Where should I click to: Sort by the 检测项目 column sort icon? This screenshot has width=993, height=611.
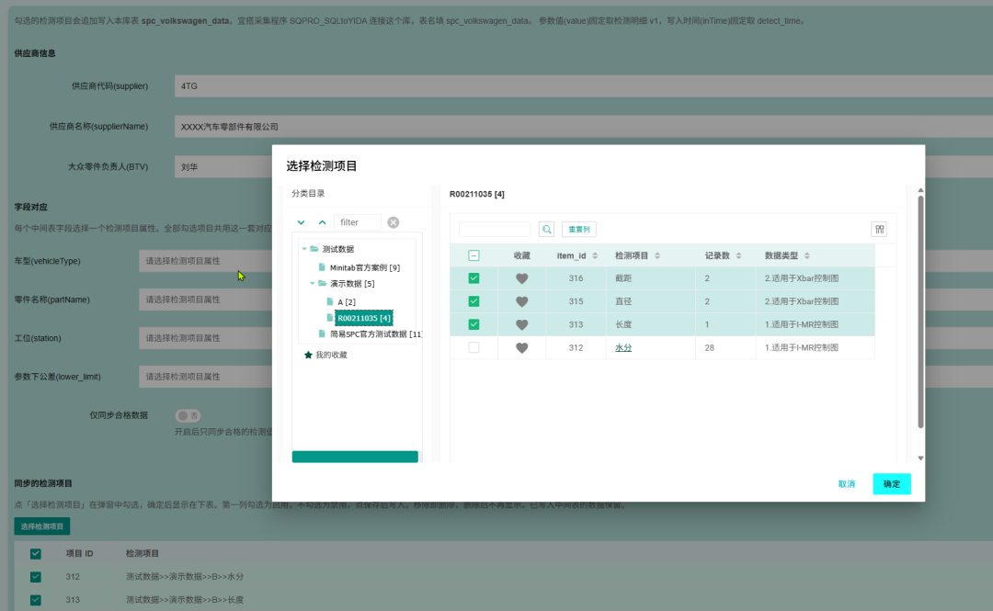tap(657, 255)
